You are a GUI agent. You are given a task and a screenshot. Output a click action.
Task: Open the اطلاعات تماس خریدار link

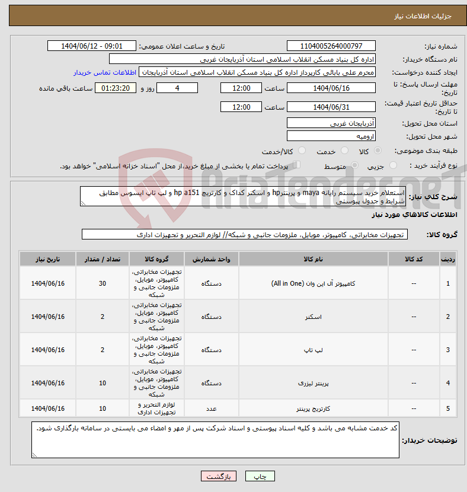pyautogui.click(x=105, y=72)
